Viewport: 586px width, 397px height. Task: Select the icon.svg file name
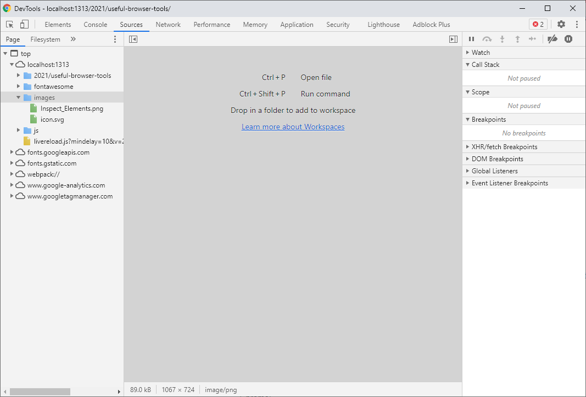click(x=52, y=120)
